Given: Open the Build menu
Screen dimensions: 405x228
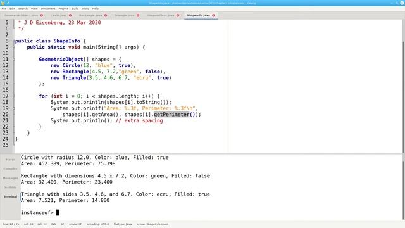Looking at the screenshot, I should pyautogui.click(x=75, y=9).
